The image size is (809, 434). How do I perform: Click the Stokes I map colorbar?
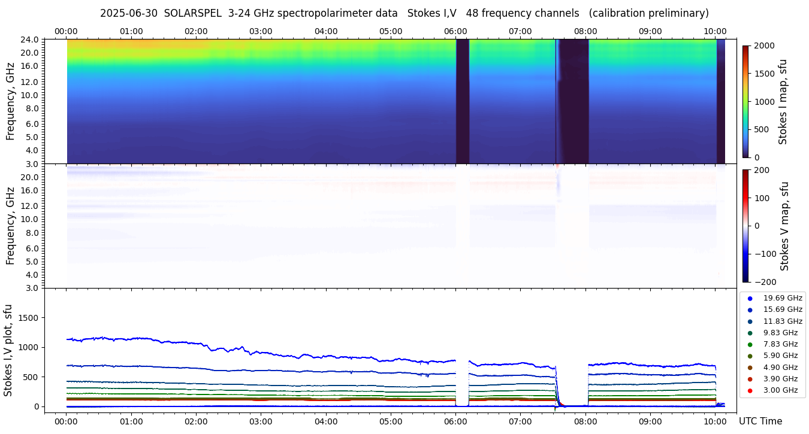pos(745,101)
